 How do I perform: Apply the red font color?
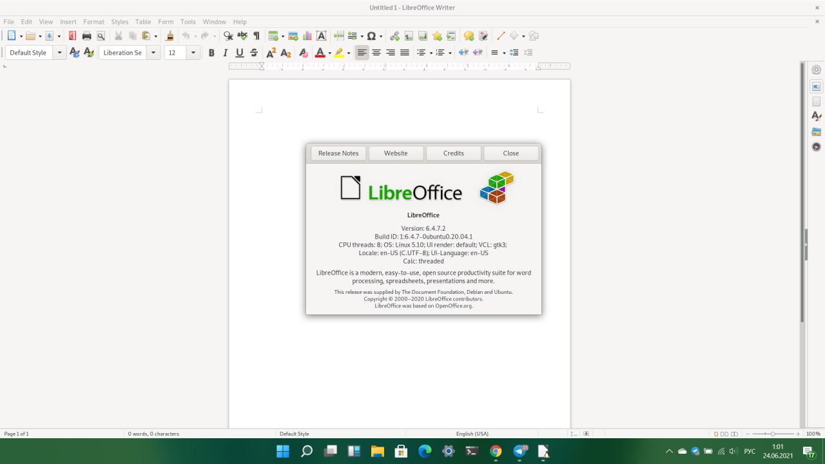[320, 53]
